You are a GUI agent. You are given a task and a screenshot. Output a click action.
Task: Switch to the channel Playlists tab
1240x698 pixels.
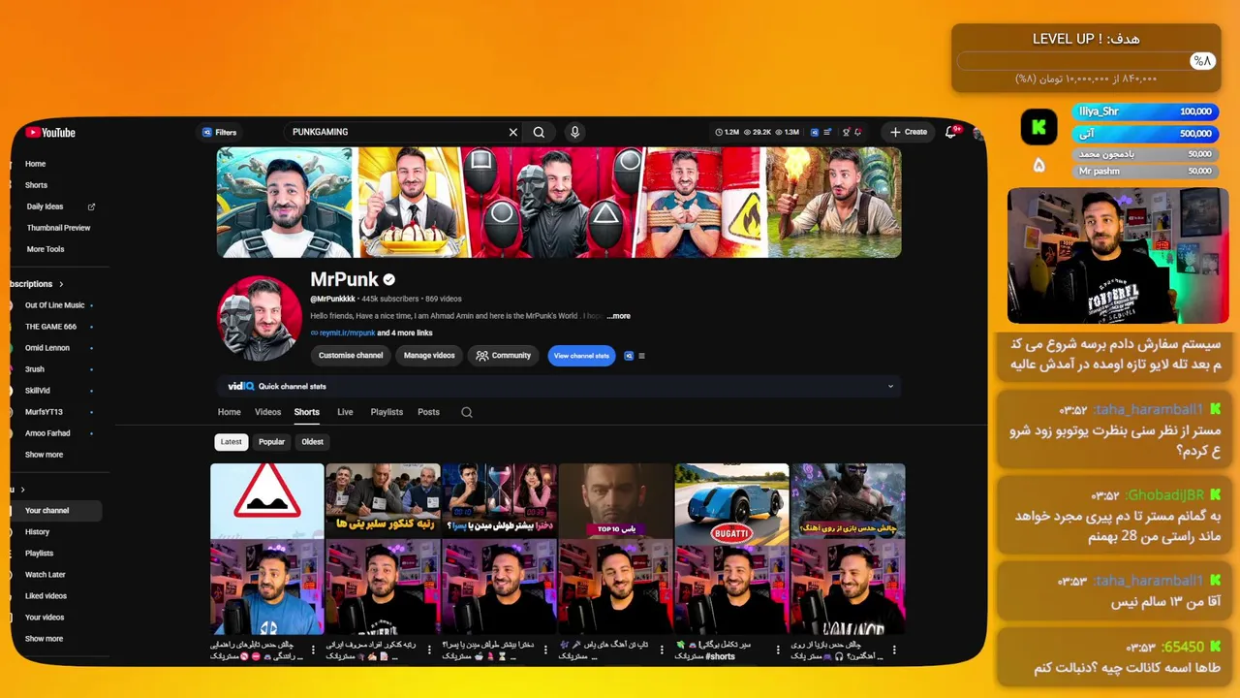387,412
